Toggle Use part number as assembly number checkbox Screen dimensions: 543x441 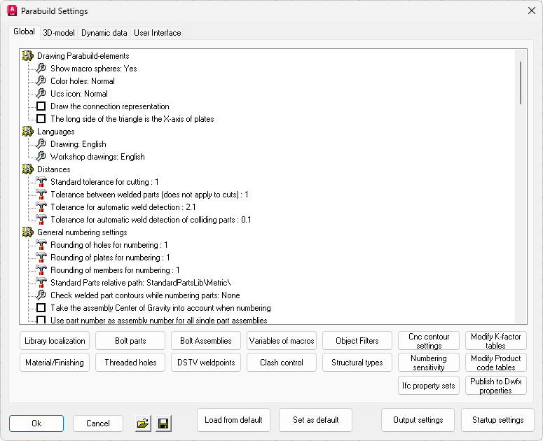41,320
